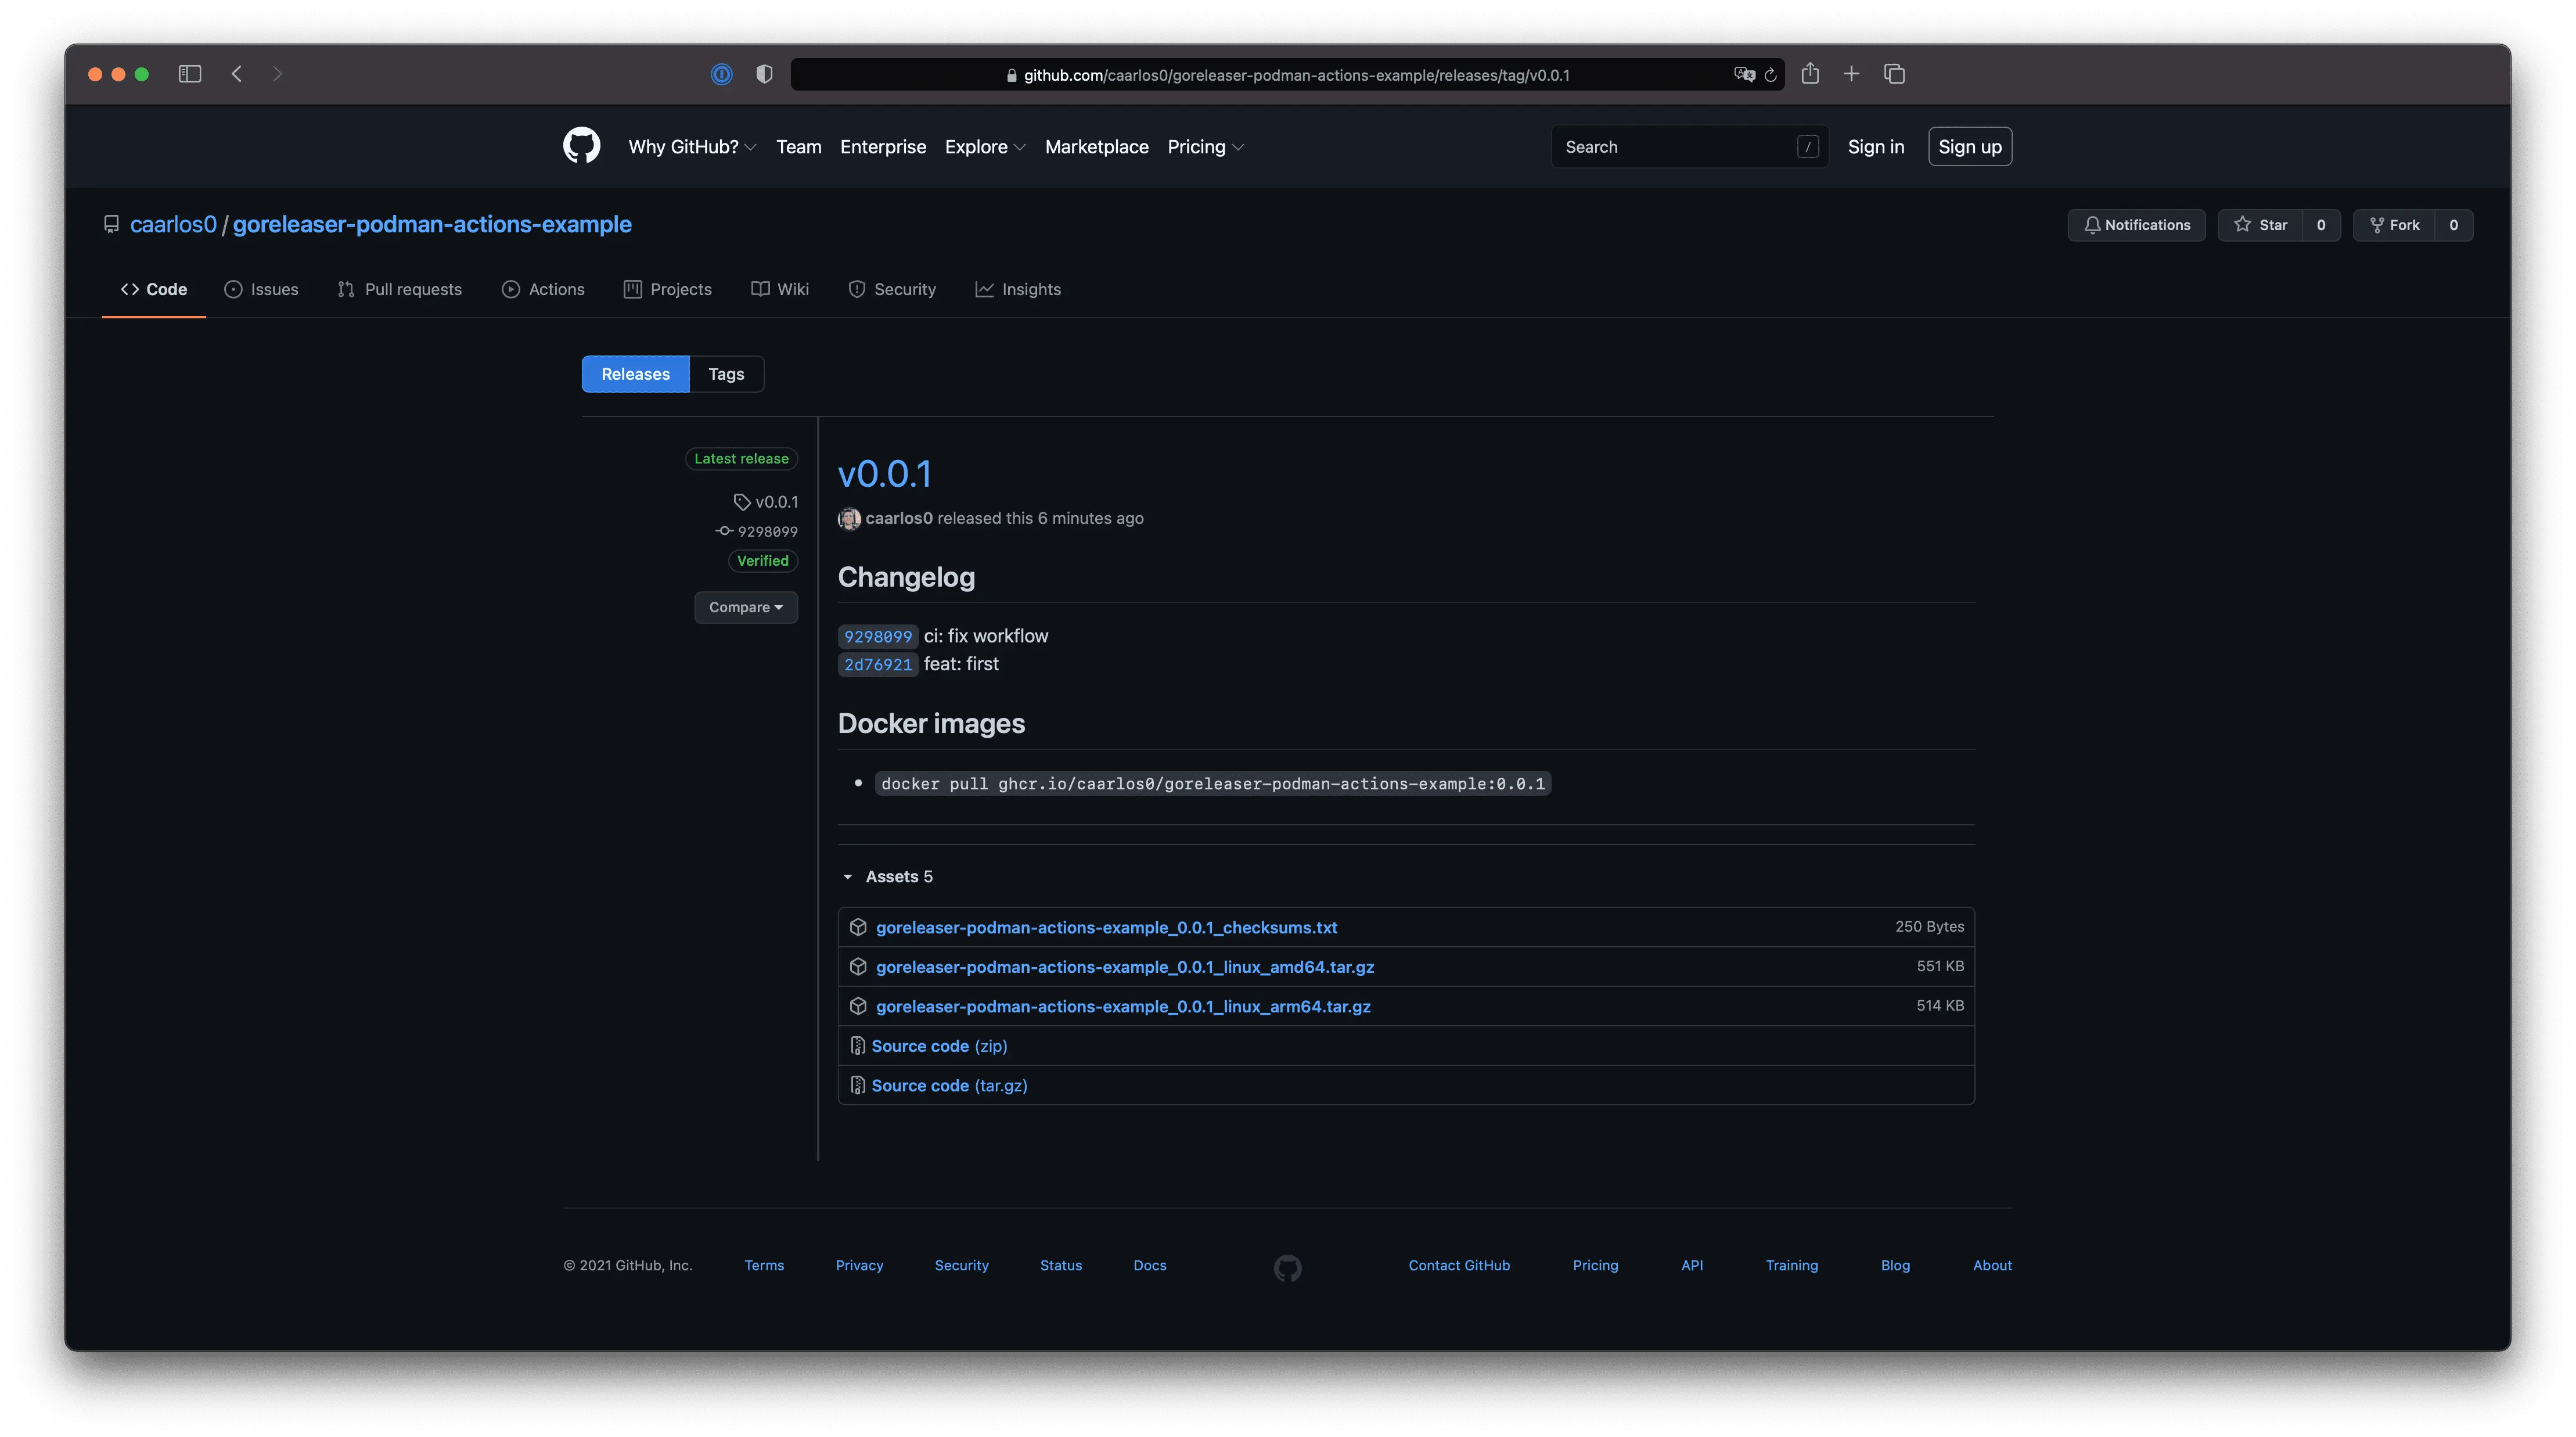The image size is (2576, 1437).
Task: Download the linux_arm64.tar.gz asset
Action: pos(1123,1006)
